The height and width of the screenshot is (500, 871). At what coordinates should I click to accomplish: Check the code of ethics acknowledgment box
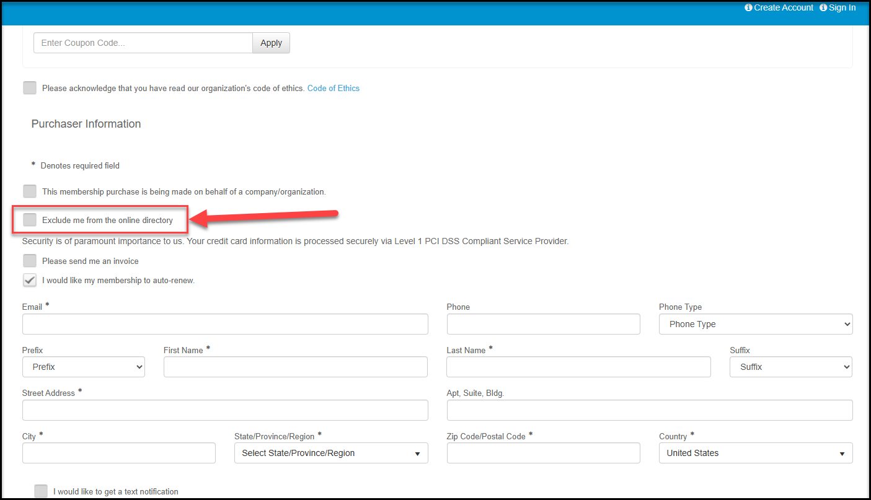[30, 88]
